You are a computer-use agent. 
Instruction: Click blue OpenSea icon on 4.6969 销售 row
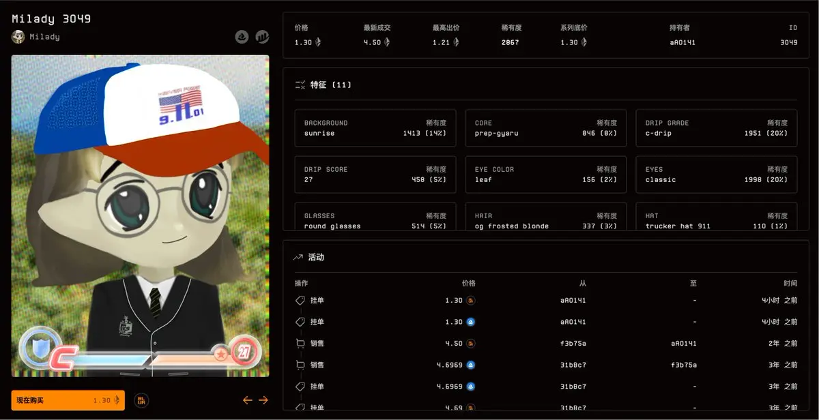[x=471, y=365]
